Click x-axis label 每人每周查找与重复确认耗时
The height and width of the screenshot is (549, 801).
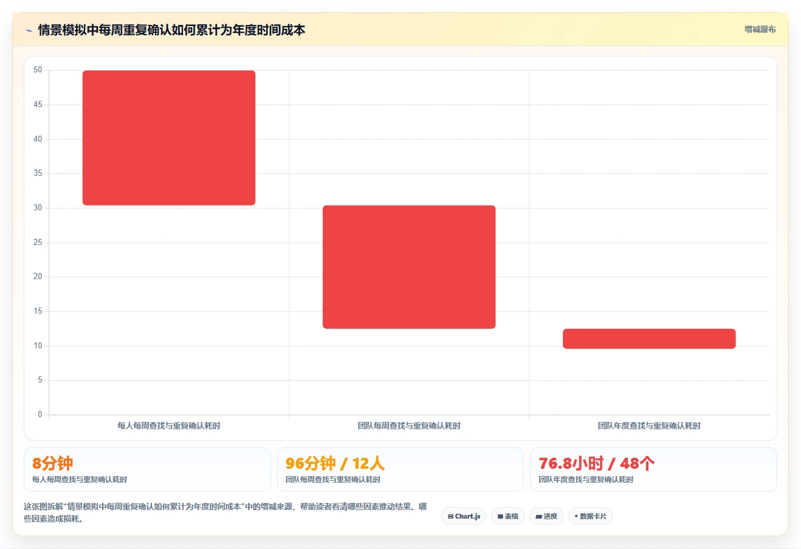[169, 426]
